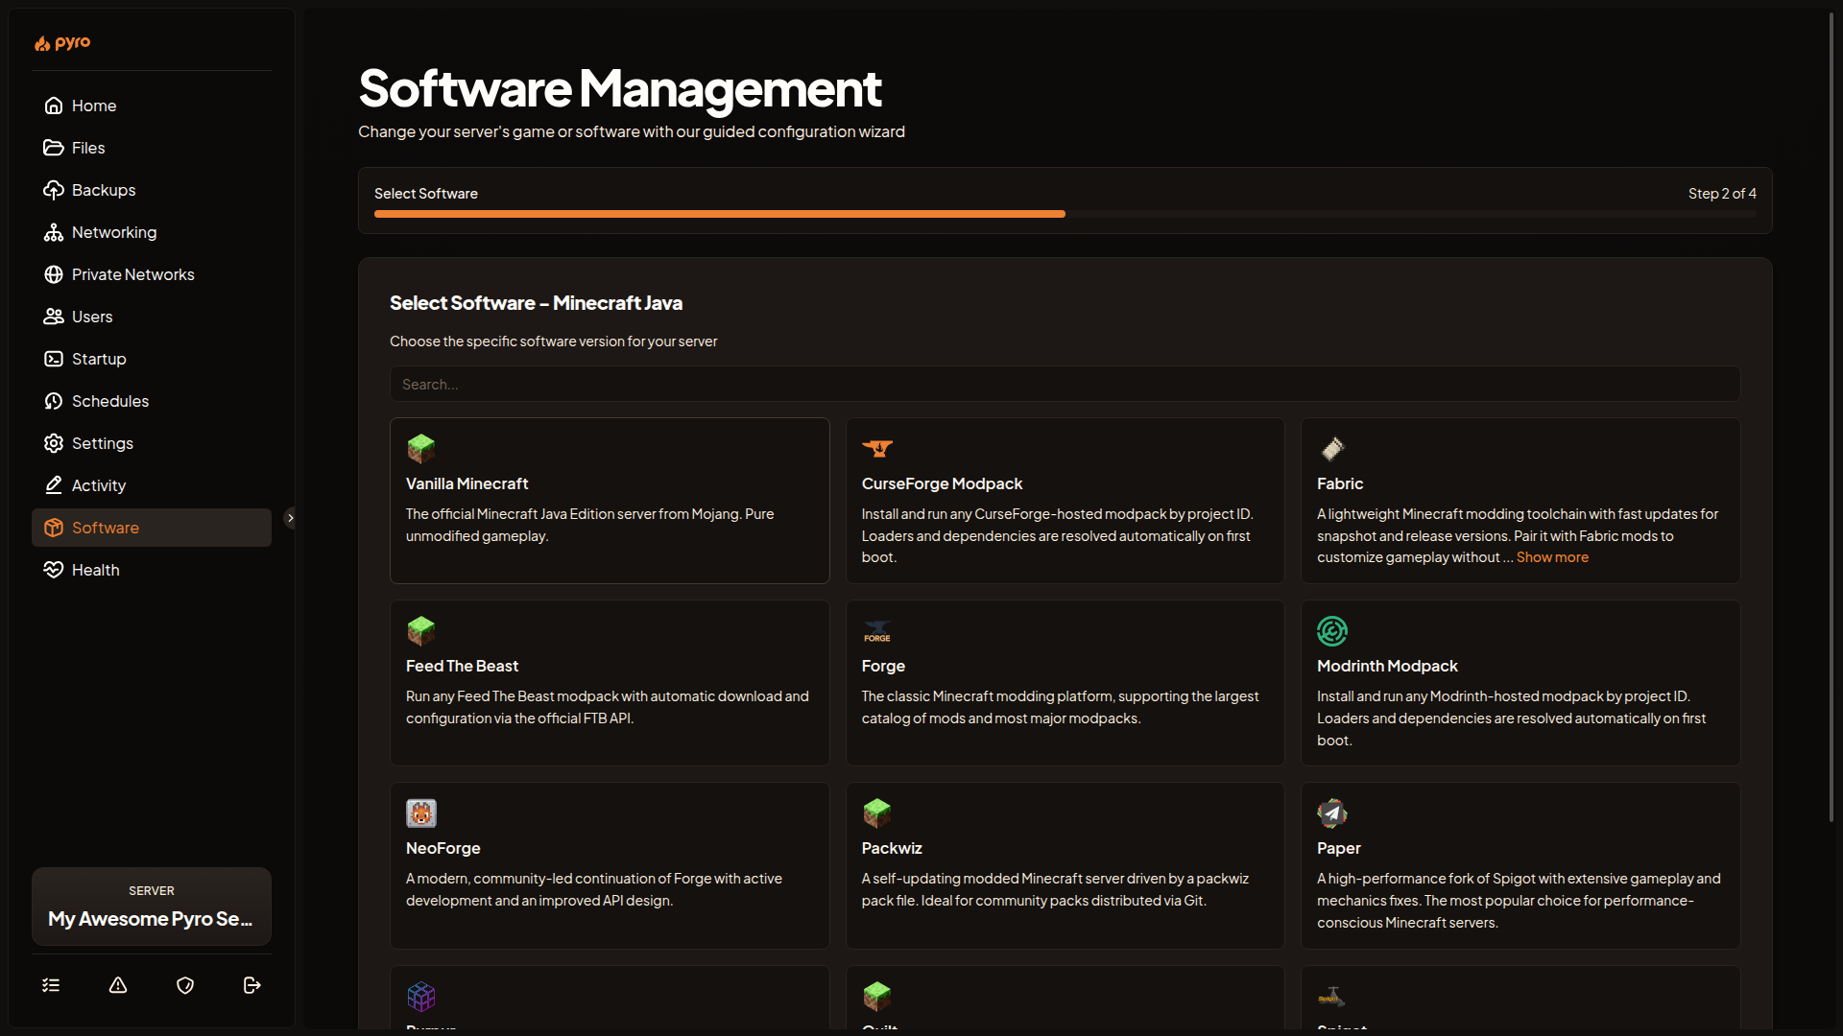The image size is (1843, 1036).
Task: Click the Schedules clock icon
Action: point(54,401)
